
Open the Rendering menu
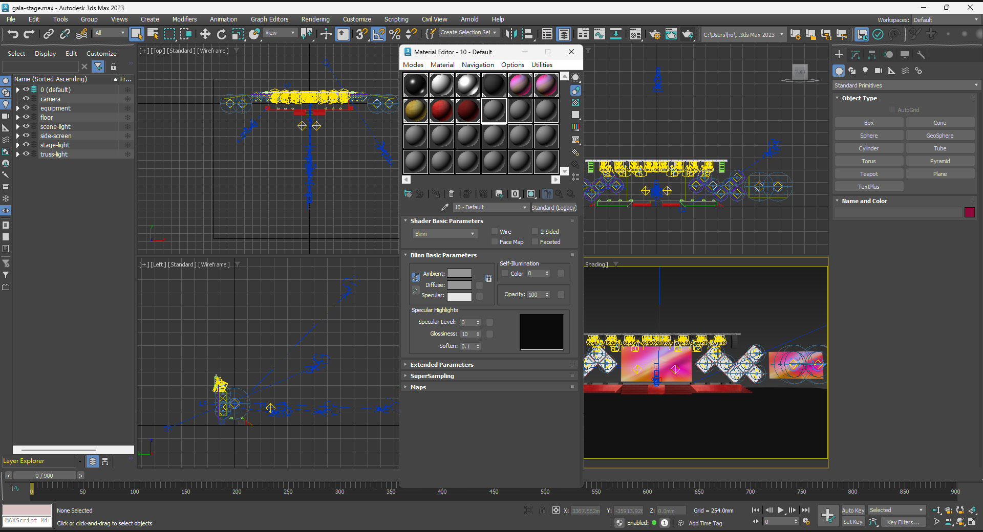315,19
